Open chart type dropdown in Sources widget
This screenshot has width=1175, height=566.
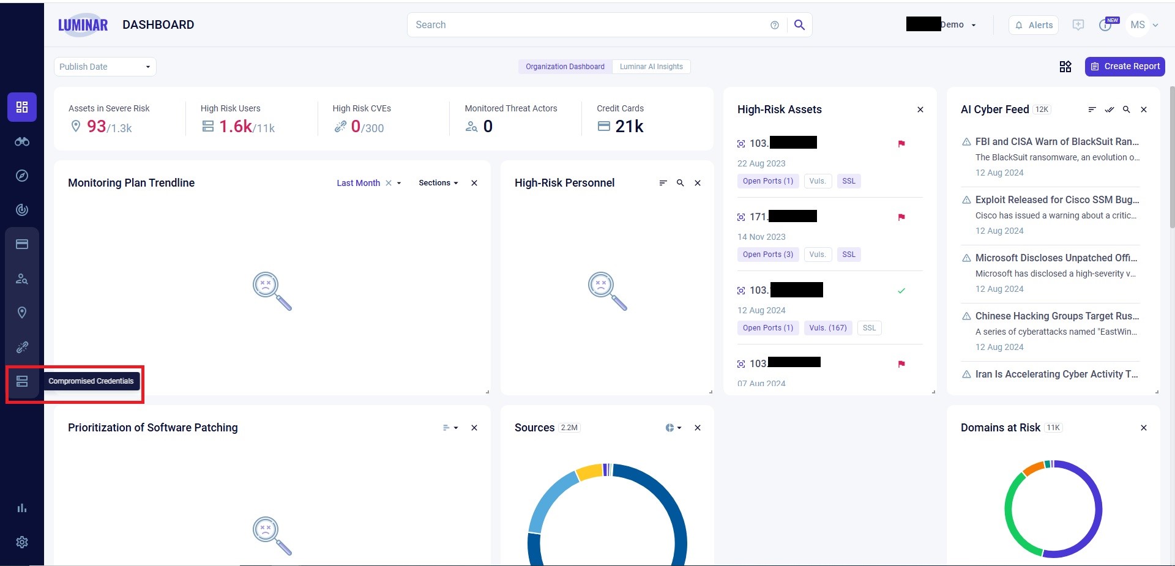(673, 428)
